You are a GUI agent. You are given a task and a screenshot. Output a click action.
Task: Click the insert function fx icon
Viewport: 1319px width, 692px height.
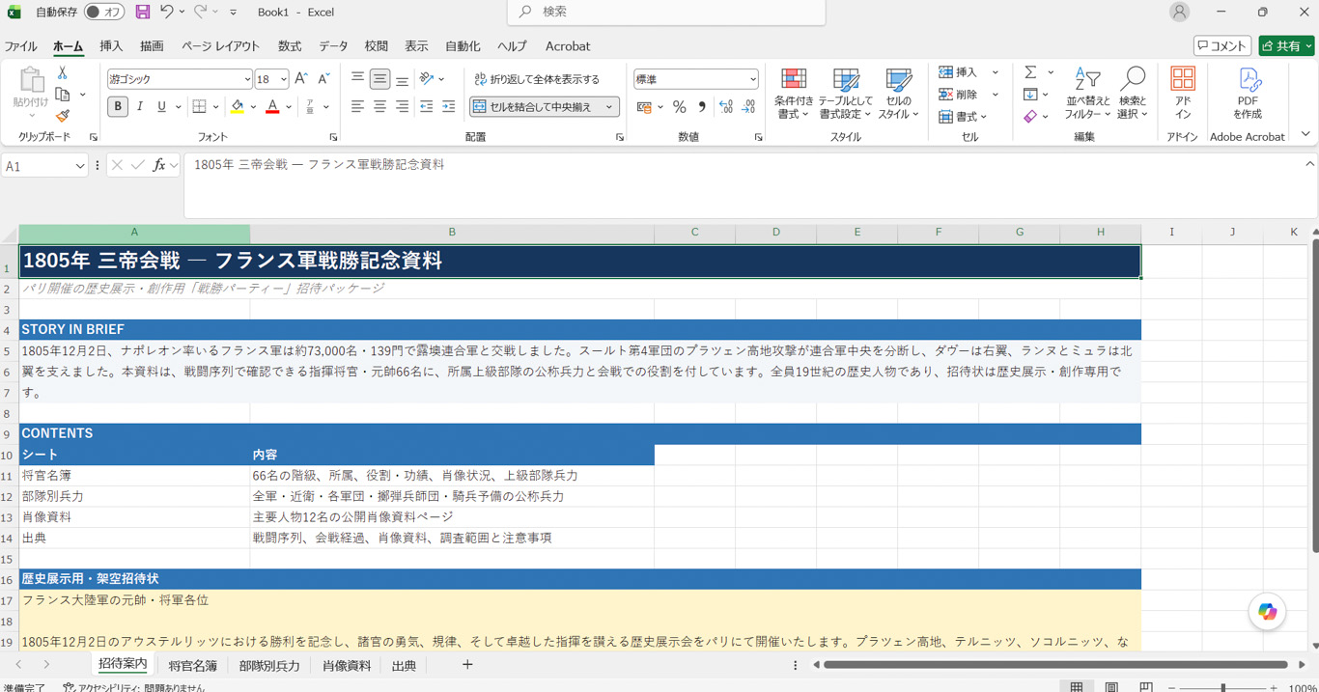tap(159, 165)
